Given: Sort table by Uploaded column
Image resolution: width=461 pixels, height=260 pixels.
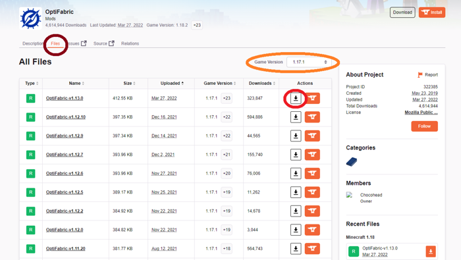Looking at the screenshot, I should 172,84.
